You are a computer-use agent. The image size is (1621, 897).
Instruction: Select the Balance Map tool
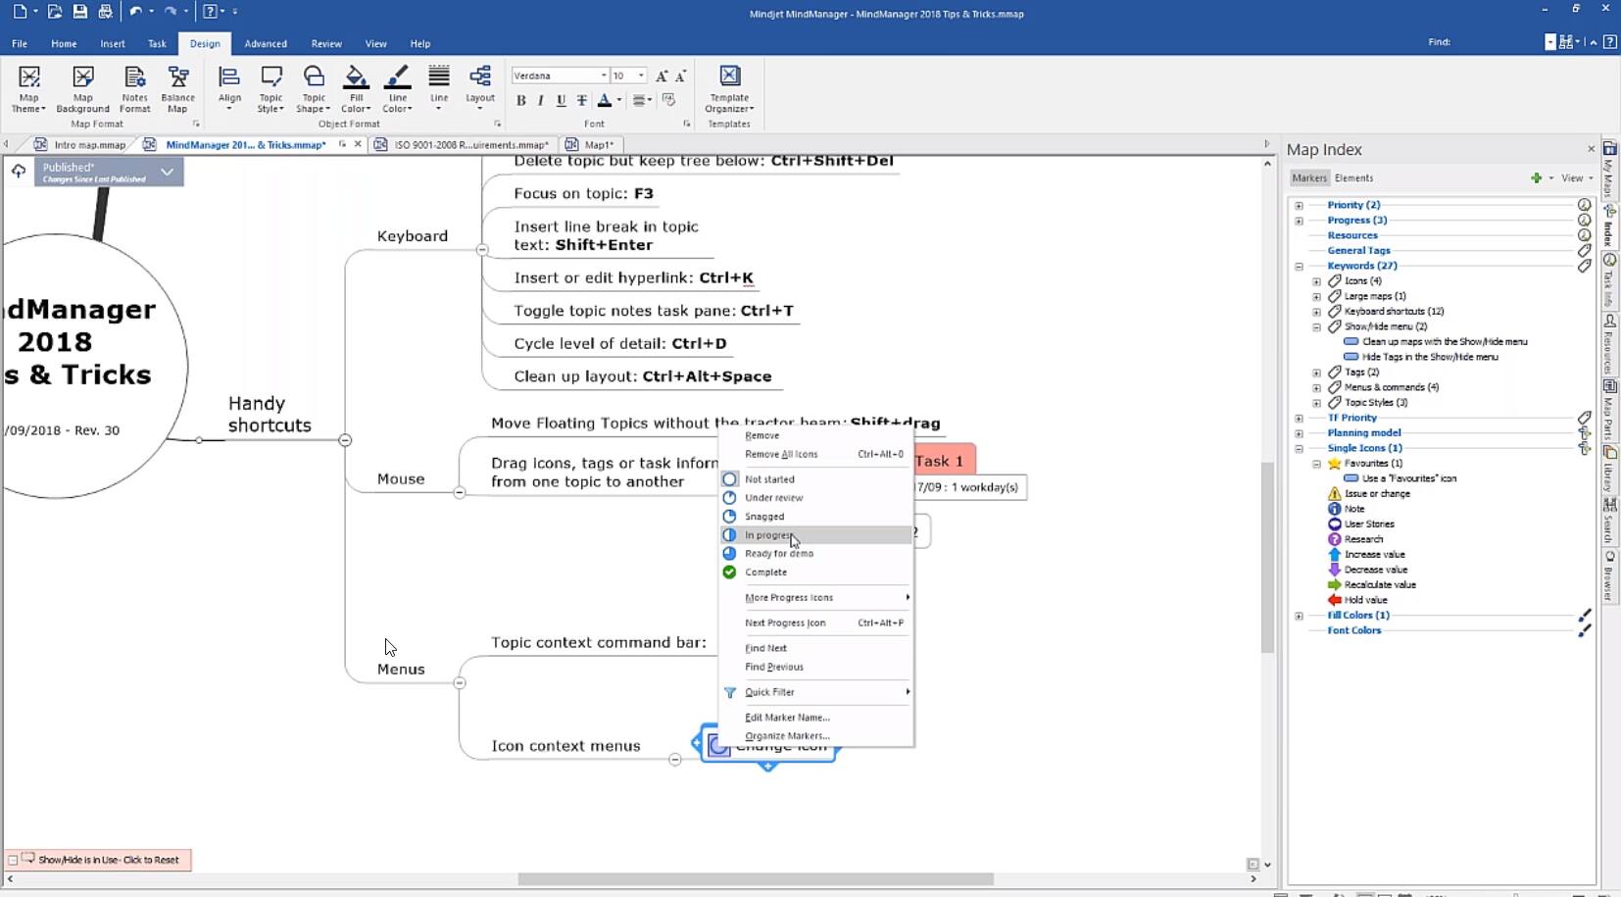(178, 88)
